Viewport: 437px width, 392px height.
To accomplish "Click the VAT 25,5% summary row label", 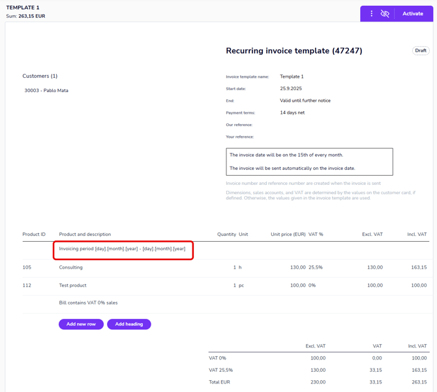I will pos(220,370).
